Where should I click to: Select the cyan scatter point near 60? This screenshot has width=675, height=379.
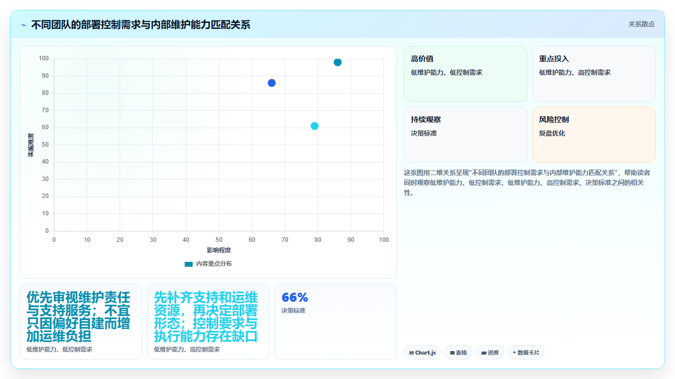point(315,126)
